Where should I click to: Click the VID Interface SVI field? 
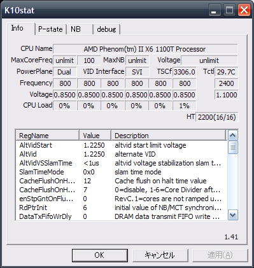click(x=138, y=72)
